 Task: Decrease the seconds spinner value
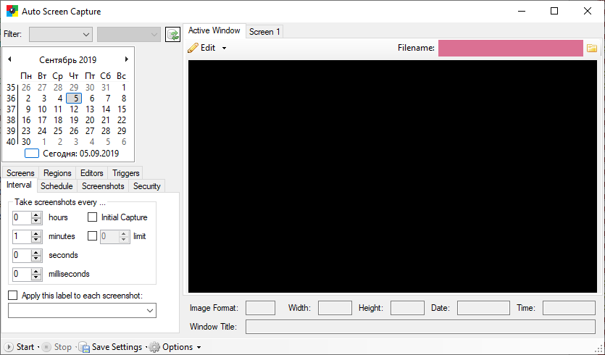point(36,259)
